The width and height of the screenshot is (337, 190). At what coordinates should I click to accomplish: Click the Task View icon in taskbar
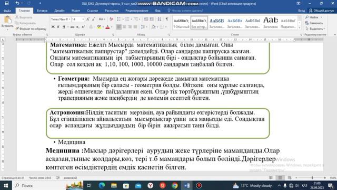pyautogui.click(x=89, y=185)
